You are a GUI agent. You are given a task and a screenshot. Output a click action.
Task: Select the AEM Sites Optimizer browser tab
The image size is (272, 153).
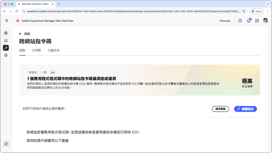pyautogui.click(x=36, y=4)
